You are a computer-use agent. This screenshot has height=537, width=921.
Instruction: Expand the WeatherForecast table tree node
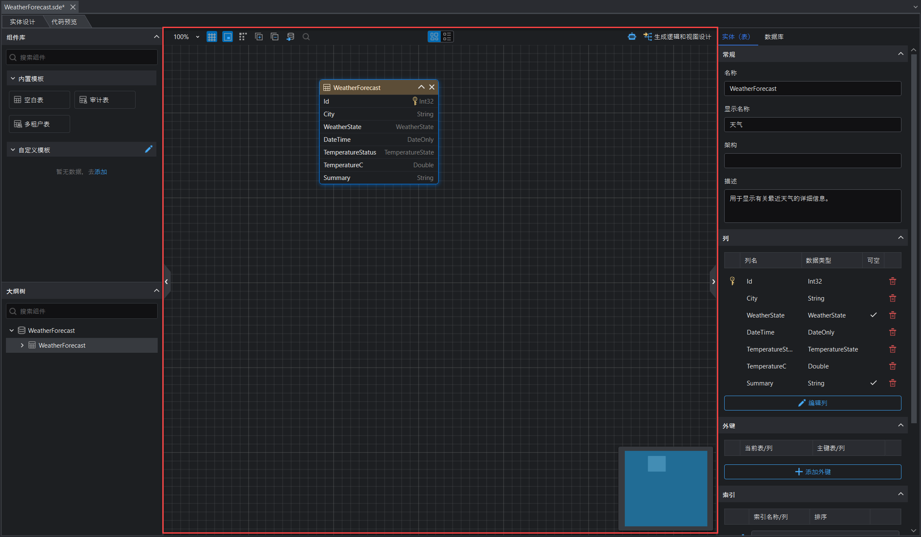(x=22, y=346)
